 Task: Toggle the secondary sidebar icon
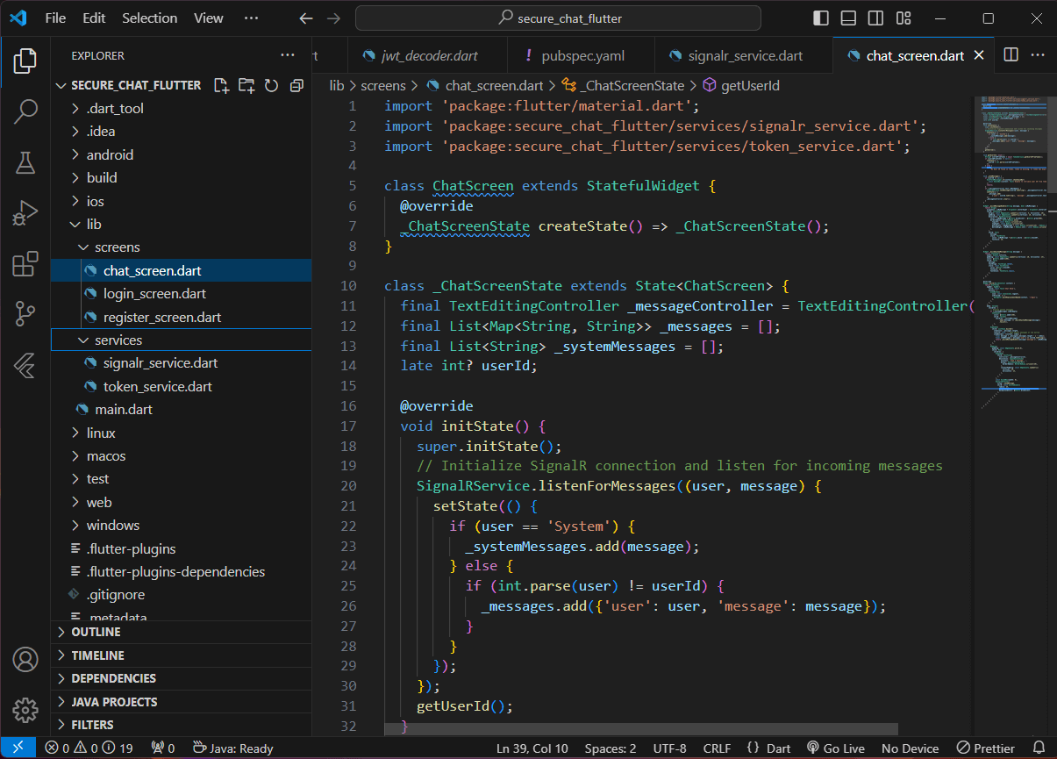point(875,18)
